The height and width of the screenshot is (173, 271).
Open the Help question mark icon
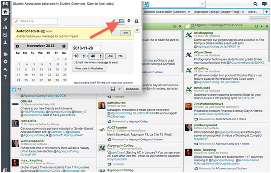click(x=5, y=77)
